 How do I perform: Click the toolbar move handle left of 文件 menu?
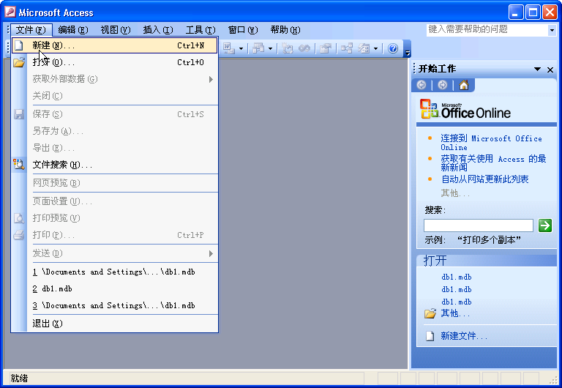click(8, 30)
